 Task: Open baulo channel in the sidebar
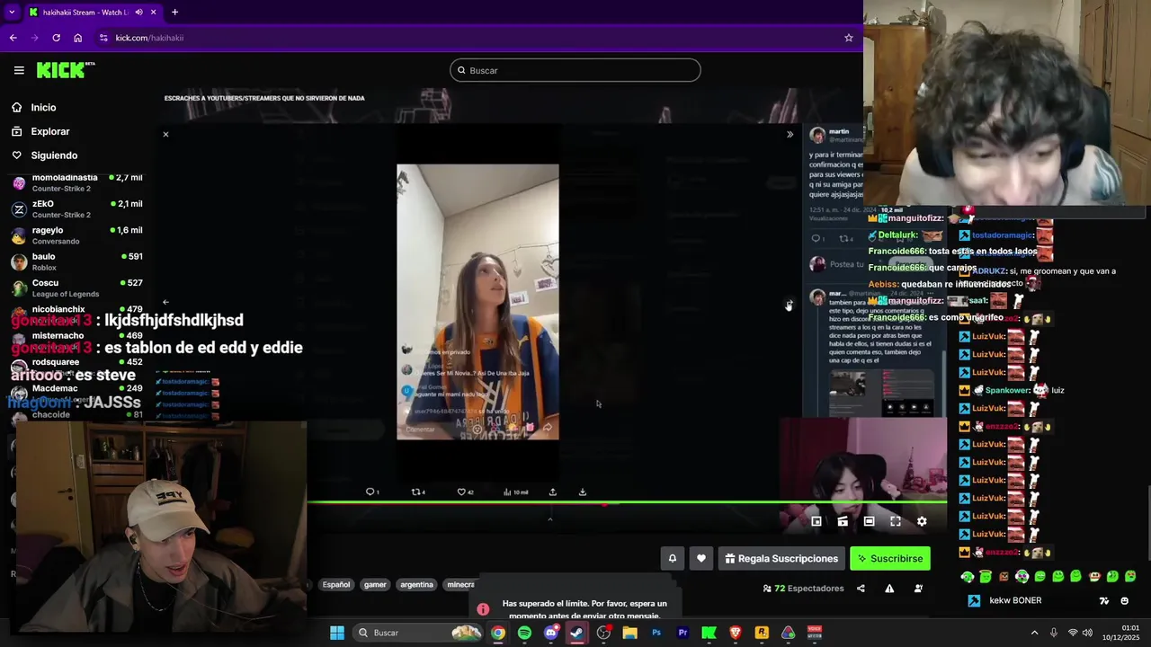(77, 261)
